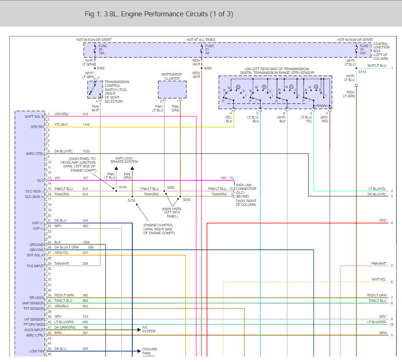
Task: Select splice point S134
Action: click(116, 190)
